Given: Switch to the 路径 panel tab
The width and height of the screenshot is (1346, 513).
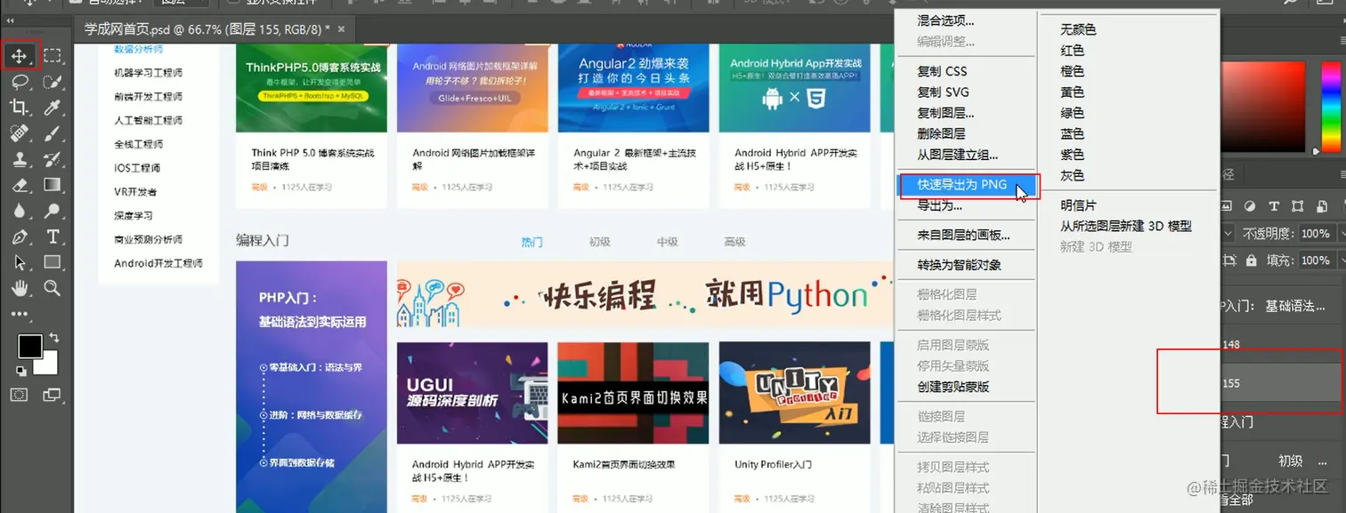Looking at the screenshot, I should click(1228, 175).
